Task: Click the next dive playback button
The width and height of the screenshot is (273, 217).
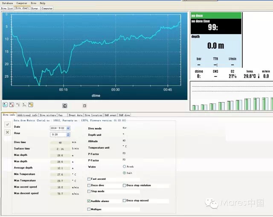Action: pyautogui.click(x=84, y=106)
